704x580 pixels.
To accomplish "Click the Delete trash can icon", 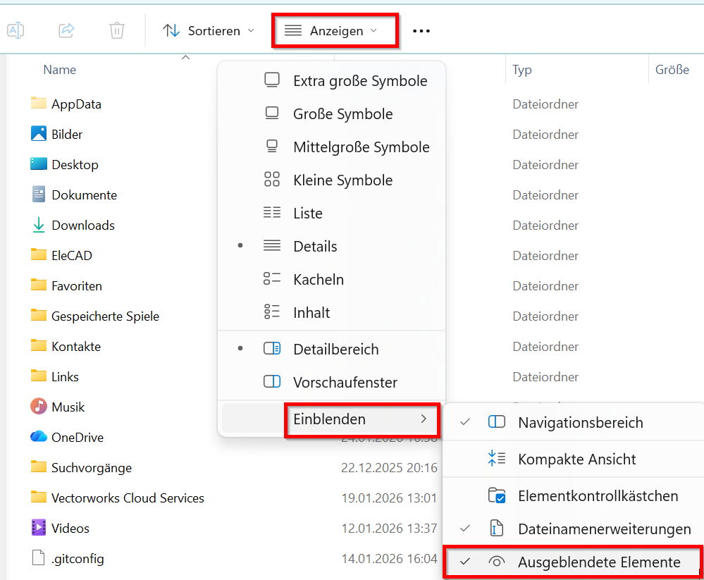I will (117, 30).
